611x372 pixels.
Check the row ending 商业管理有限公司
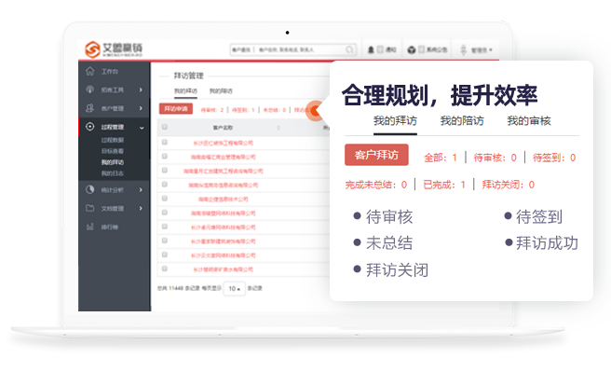[165, 157]
